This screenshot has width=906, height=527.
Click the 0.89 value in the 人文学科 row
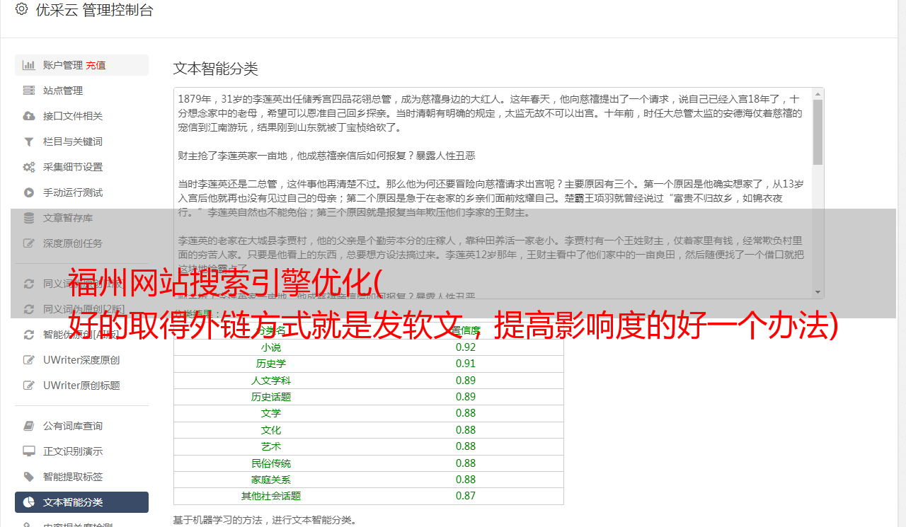click(x=466, y=381)
